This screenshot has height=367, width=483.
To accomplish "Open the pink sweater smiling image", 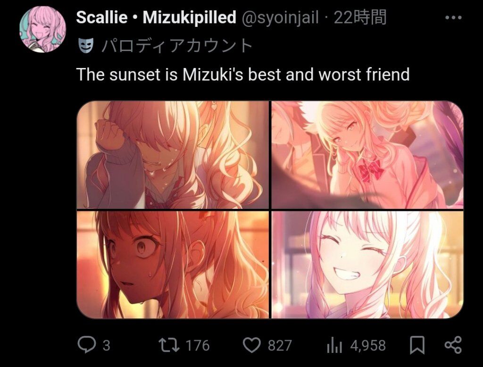I will (367, 155).
